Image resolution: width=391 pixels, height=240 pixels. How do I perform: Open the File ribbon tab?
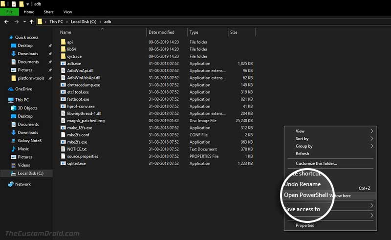click(x=9, y=12)
